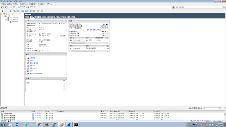226x127 pixels.
Task: Click the network list horizontal scrollbar
Action: pos(83,51)
